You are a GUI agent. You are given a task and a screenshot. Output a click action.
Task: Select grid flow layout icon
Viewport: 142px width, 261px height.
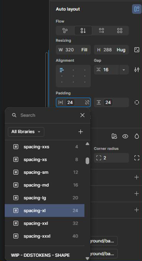click(x=120, y=31)
